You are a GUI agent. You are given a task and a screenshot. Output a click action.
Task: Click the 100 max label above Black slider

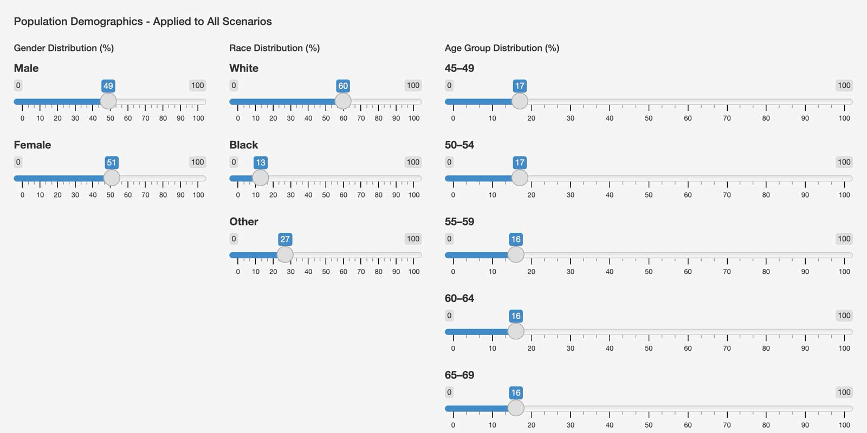[413, 162]
